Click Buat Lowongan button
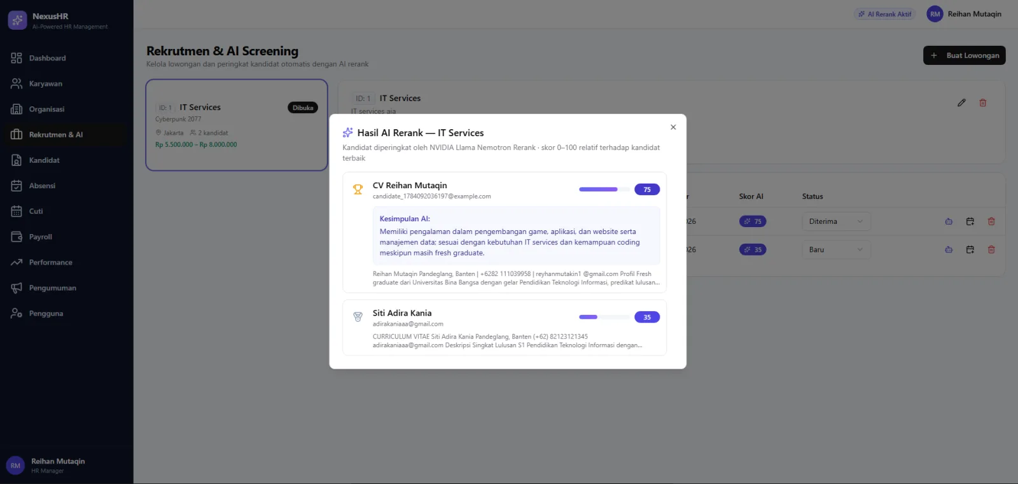This screenshot has height=484, width=1018. click(x=964, y=55)
